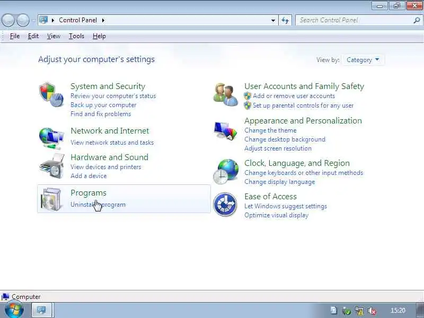The width and height of the screenshot is (424, 318).
Task: Open the Windows Start orb
Action: click(x=14, y=310)
